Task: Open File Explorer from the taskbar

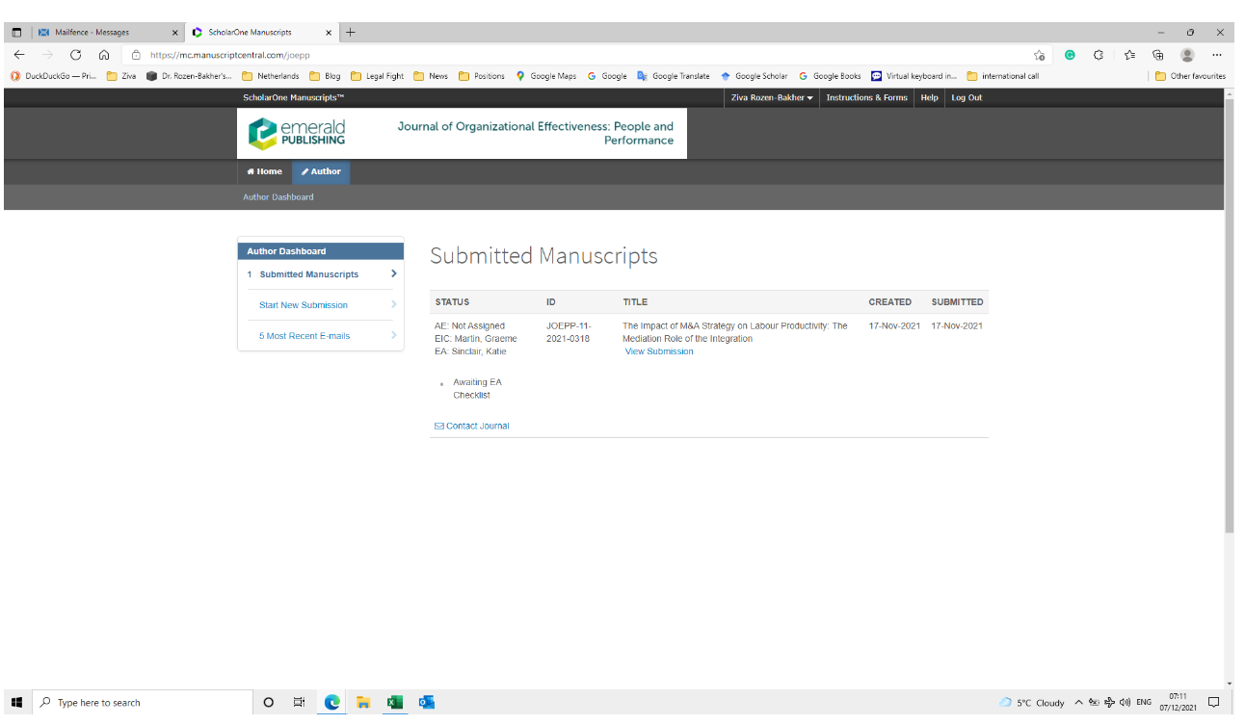Action: click(x=363, y=702)
